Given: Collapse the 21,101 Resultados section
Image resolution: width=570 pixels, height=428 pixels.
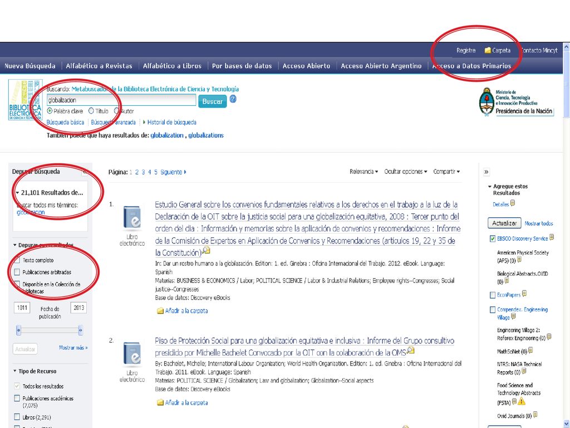Looking at the screenshot, I should [x=17, y=192].
